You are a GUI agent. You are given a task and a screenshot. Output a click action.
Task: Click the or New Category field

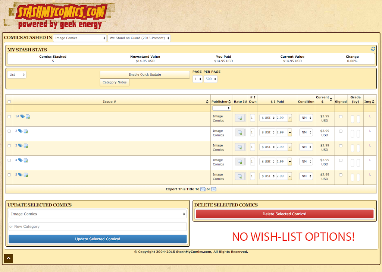click(x=97, y=227)
